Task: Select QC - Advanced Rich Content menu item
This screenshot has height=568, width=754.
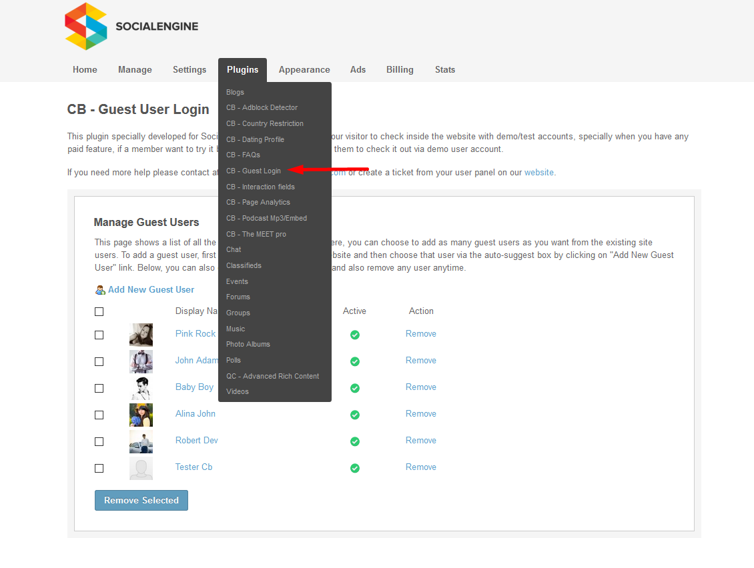Action: point(272,376)
